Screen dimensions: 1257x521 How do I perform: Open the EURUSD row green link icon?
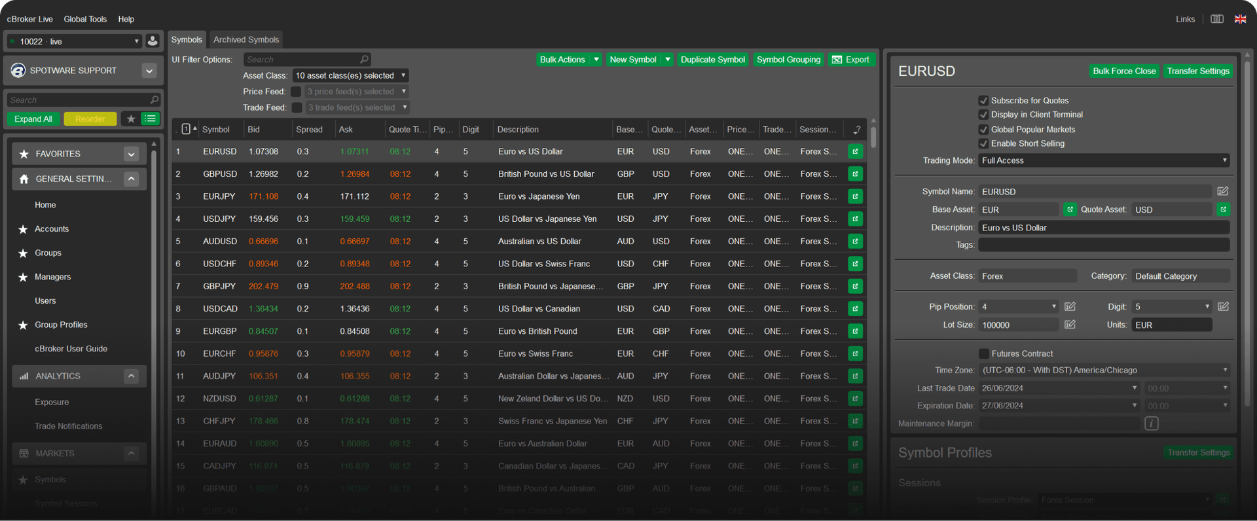(x=855, y=152)
